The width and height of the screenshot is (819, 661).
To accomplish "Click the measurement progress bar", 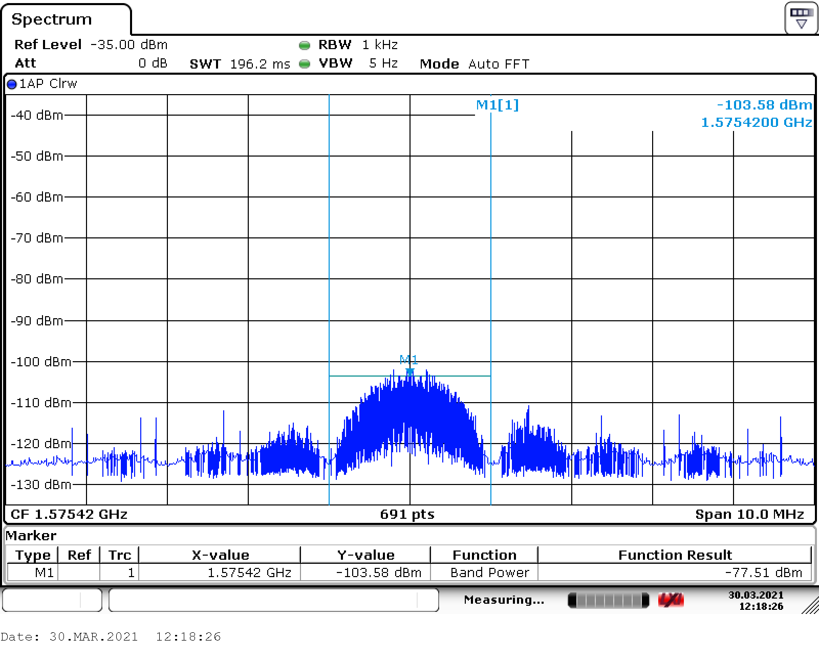I will click(608, 600).
